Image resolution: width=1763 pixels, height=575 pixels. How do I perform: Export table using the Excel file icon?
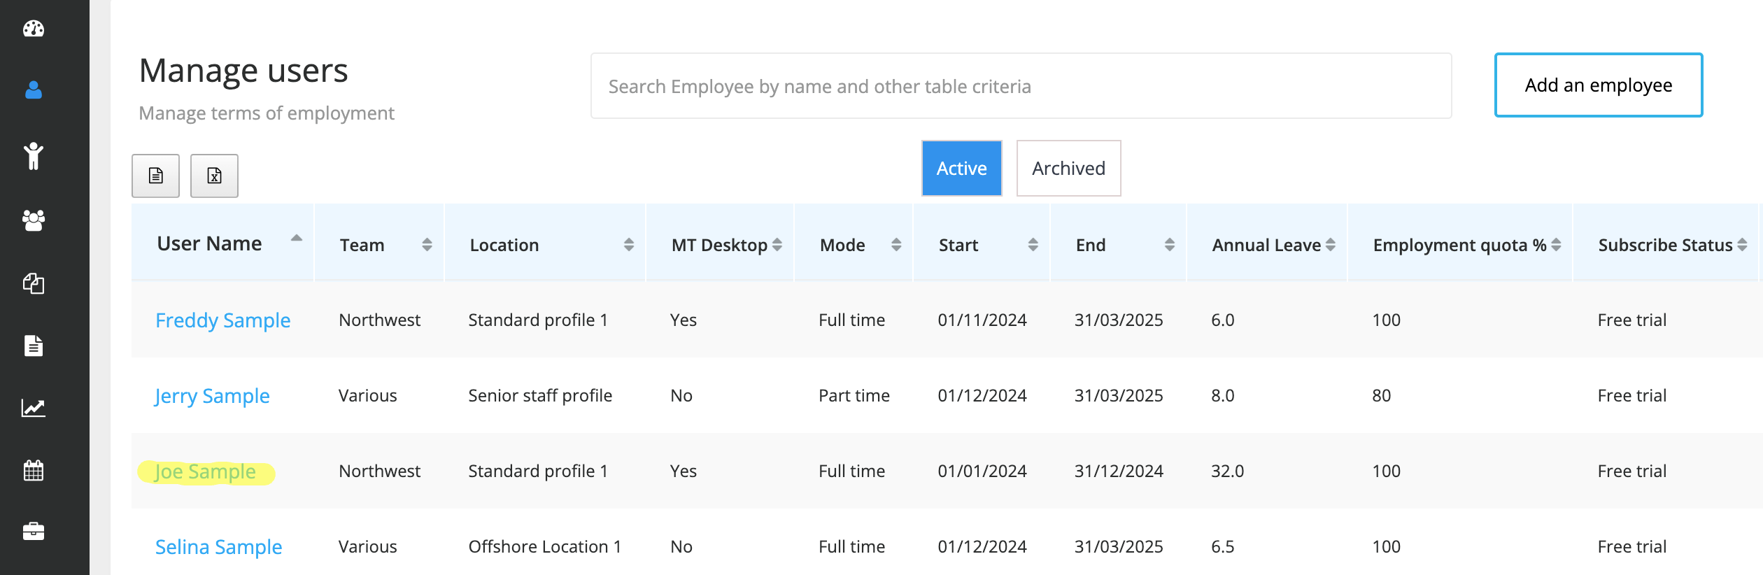point(214,176)
